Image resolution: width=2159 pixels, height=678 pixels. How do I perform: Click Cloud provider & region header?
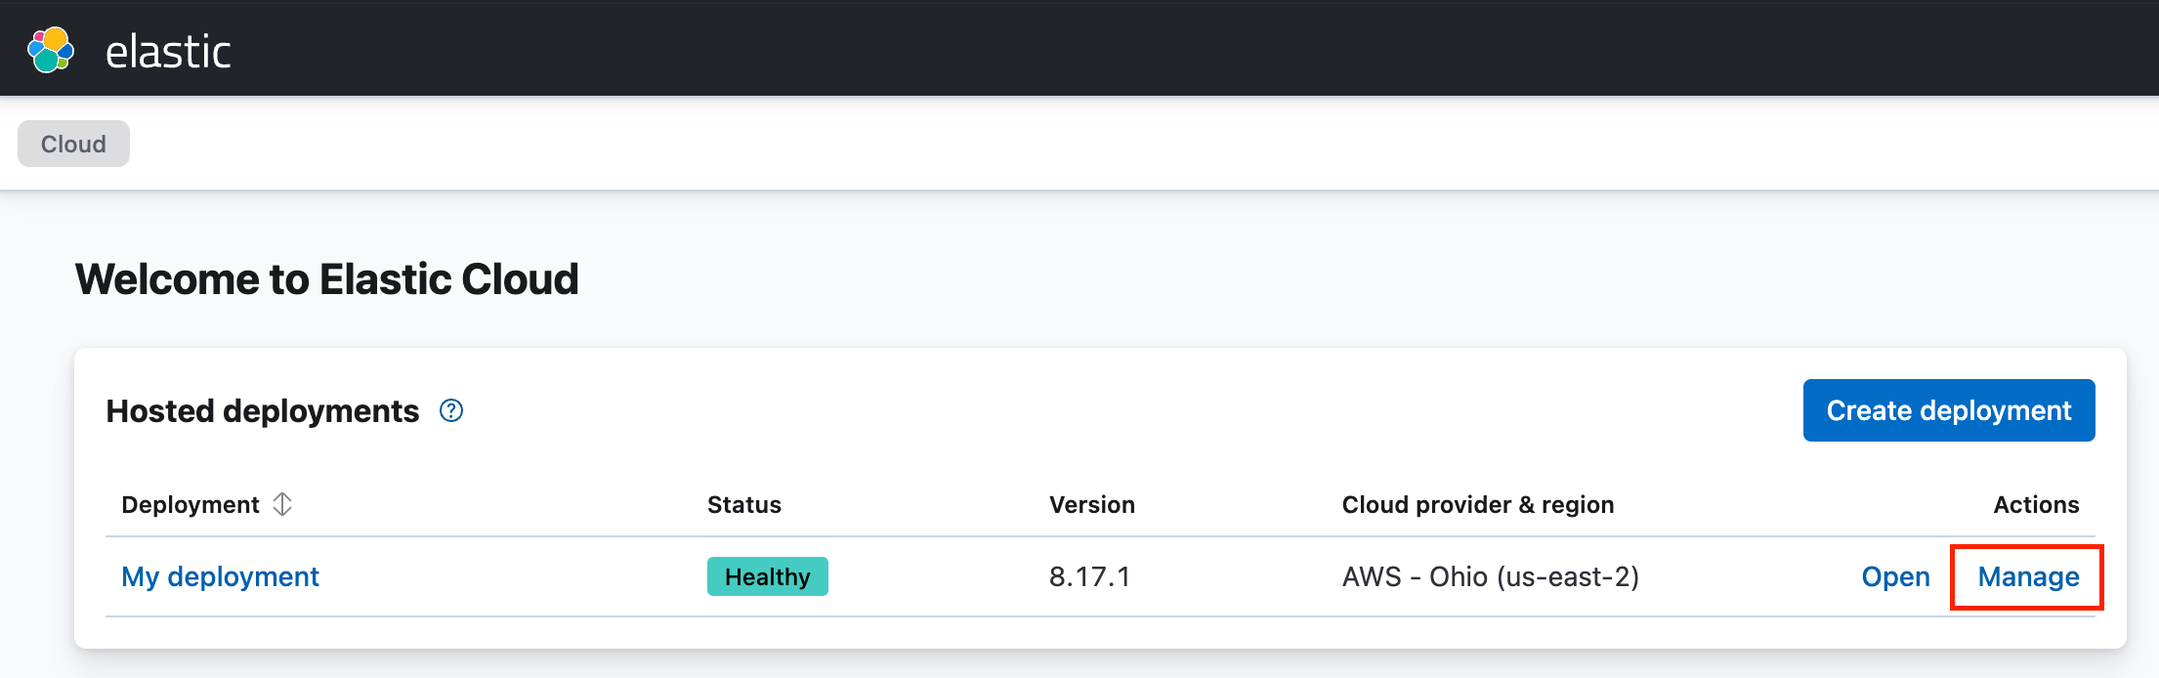click(1478, 504)
